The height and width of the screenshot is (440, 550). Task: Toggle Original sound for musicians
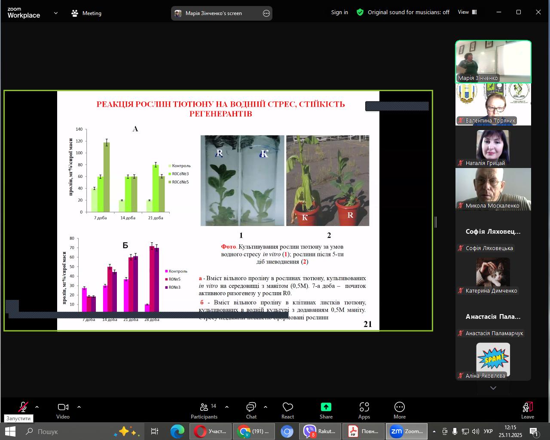(408, 12)
